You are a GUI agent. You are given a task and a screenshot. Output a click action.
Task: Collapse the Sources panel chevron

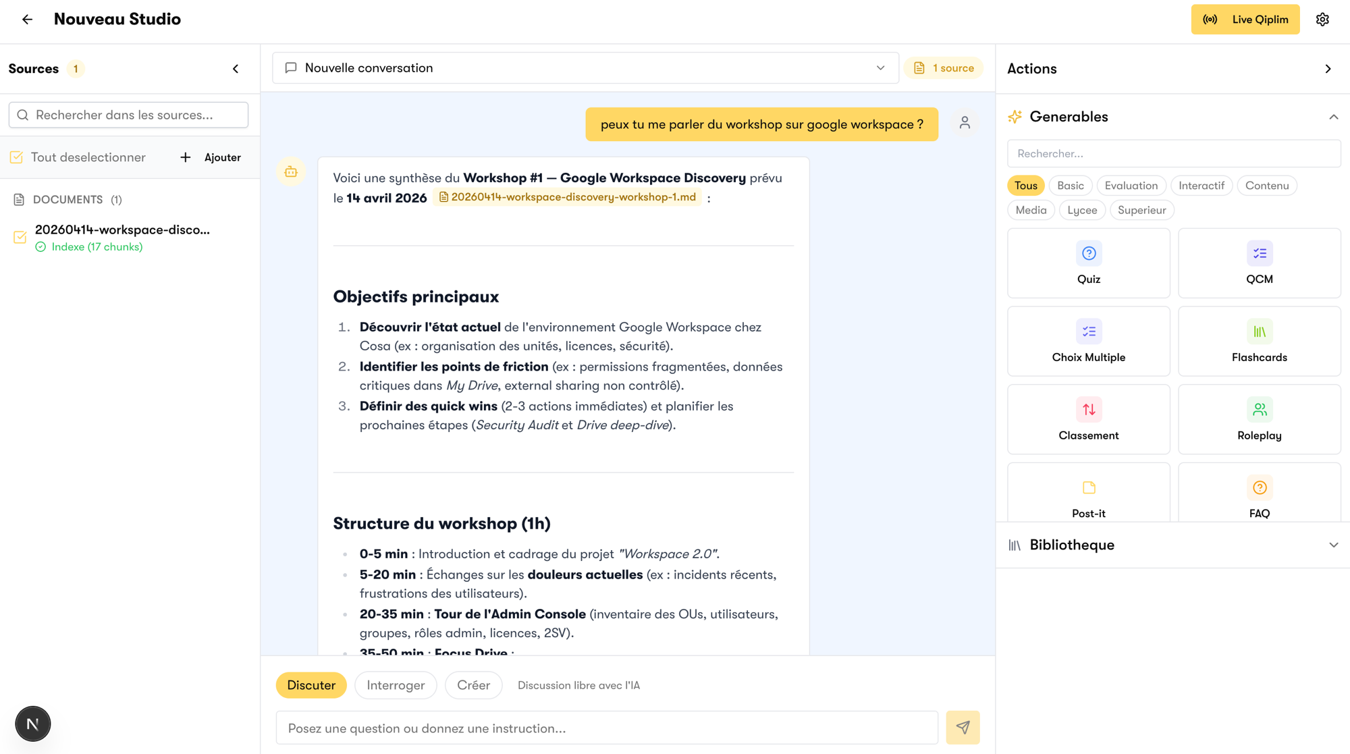[x=236, y=69]
